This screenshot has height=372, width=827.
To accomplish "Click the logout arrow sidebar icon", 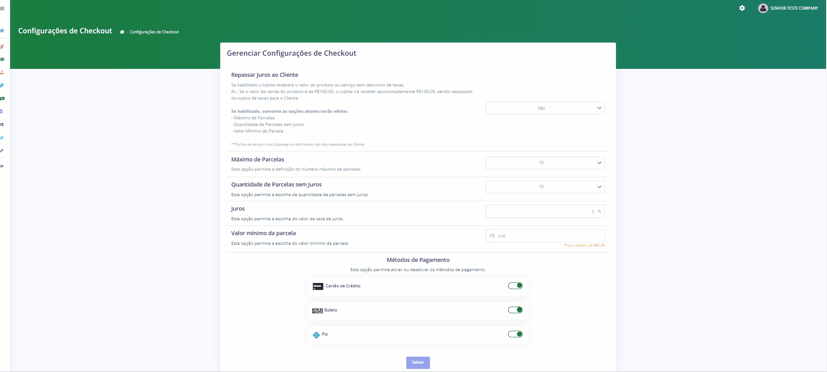I will (2, 166).
